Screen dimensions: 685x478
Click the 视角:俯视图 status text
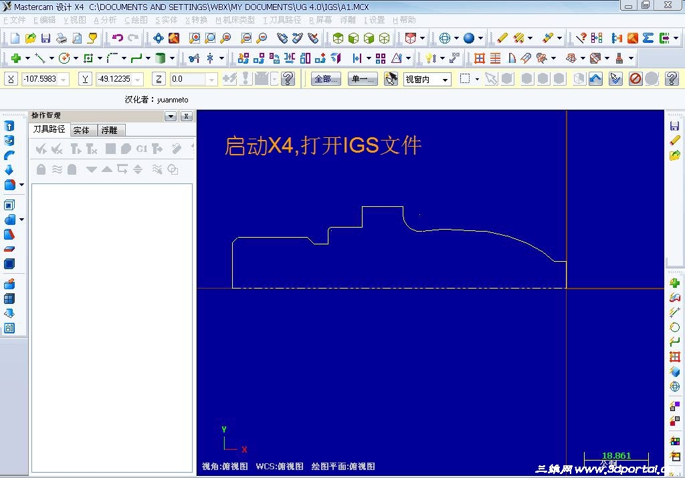point(225,466)
